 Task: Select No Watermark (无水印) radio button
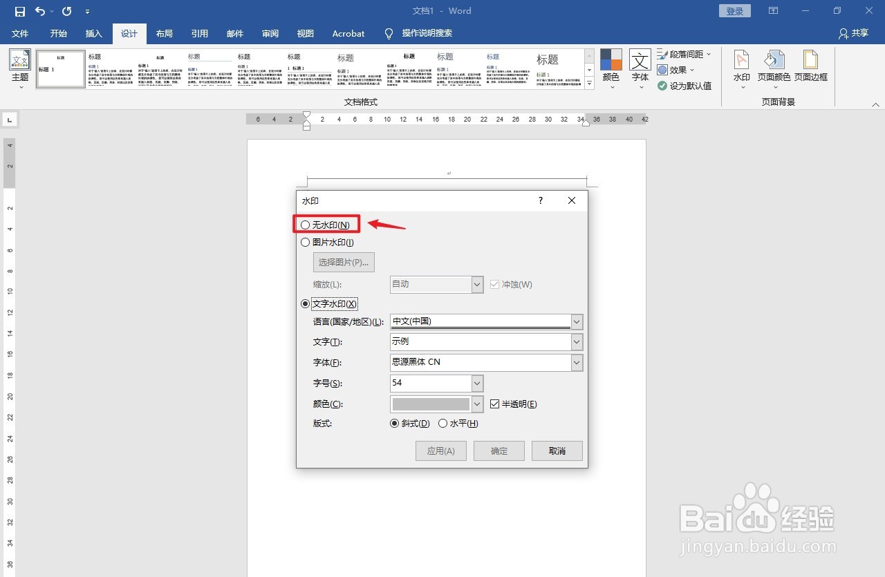click(306, 225)
